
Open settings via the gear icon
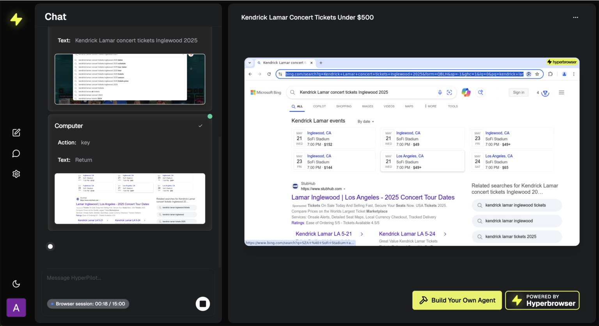16,174
